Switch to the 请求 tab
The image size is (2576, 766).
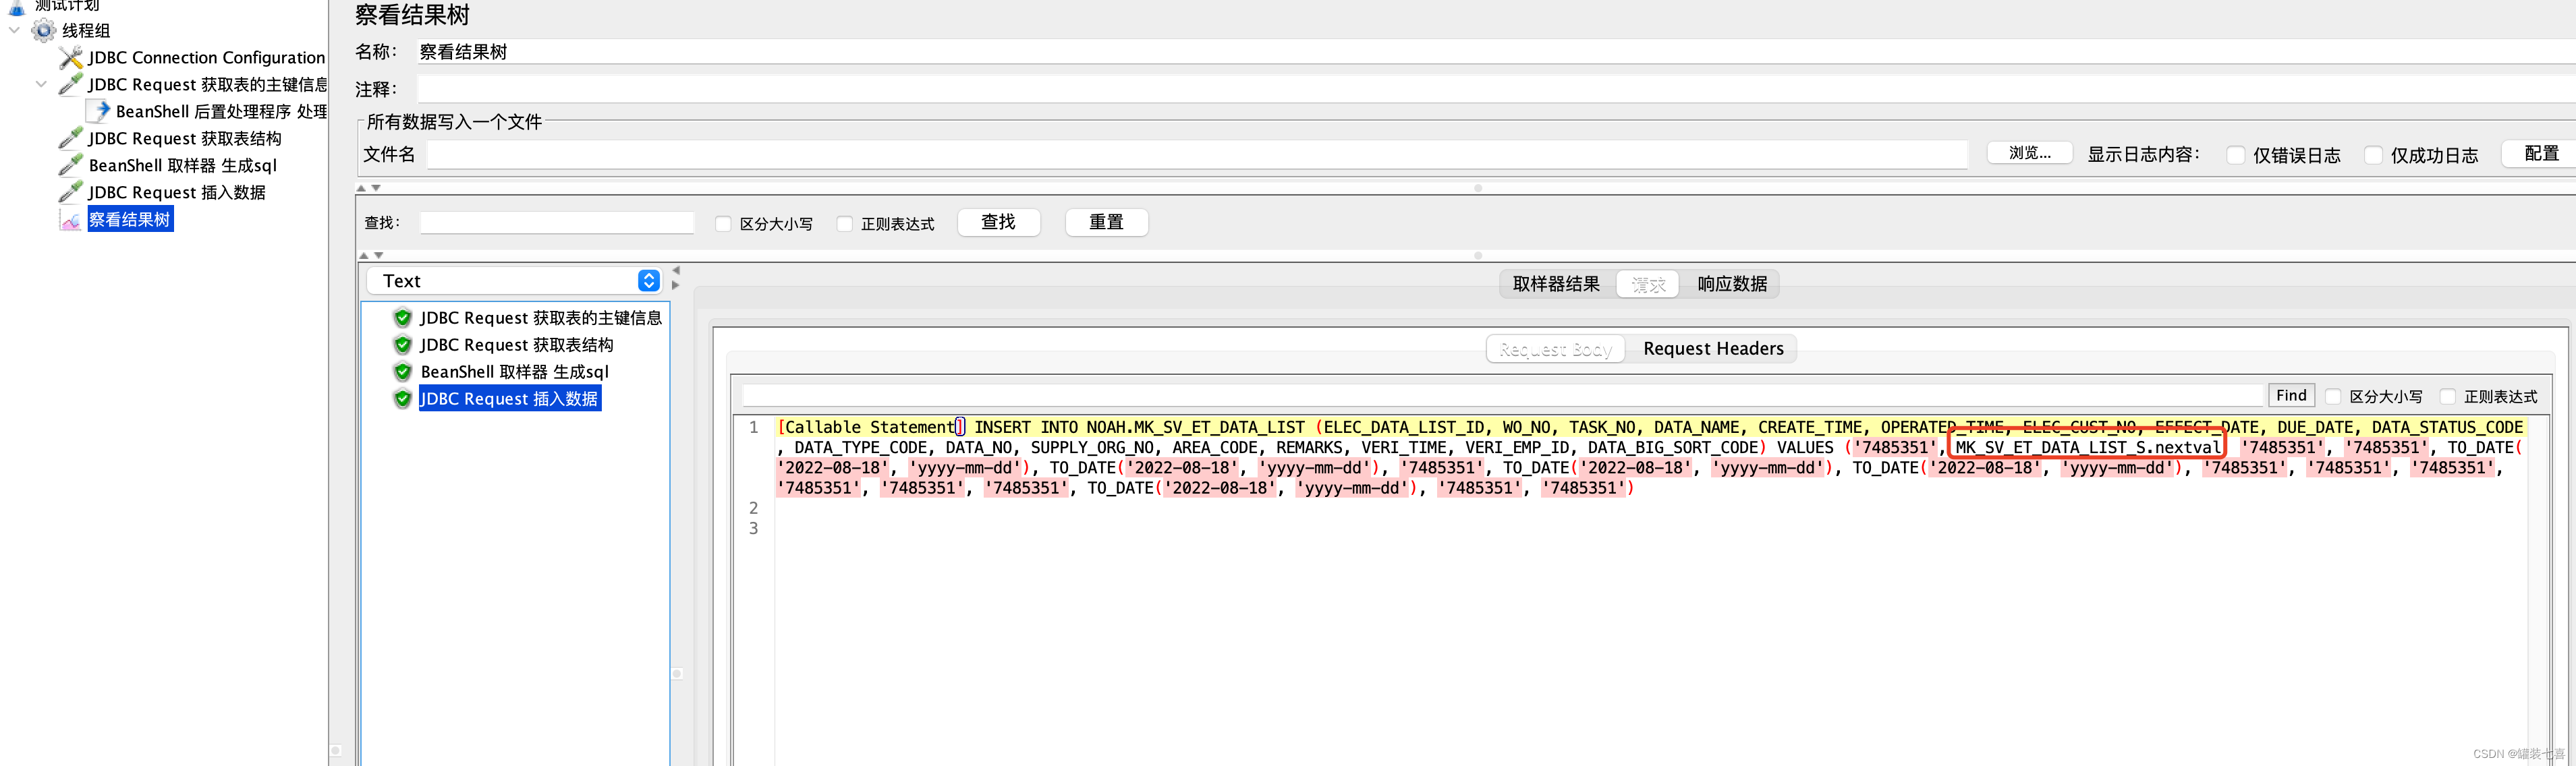(1648, 285)
